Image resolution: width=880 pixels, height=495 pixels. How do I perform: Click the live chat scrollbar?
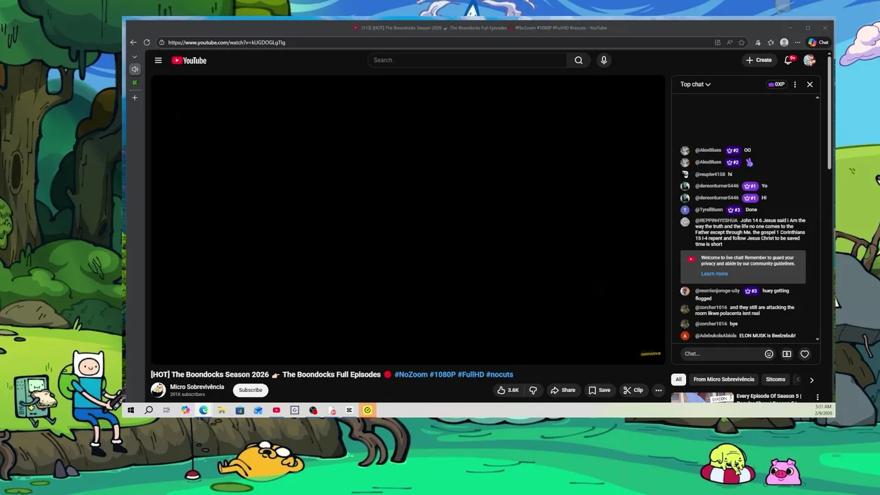817,218
